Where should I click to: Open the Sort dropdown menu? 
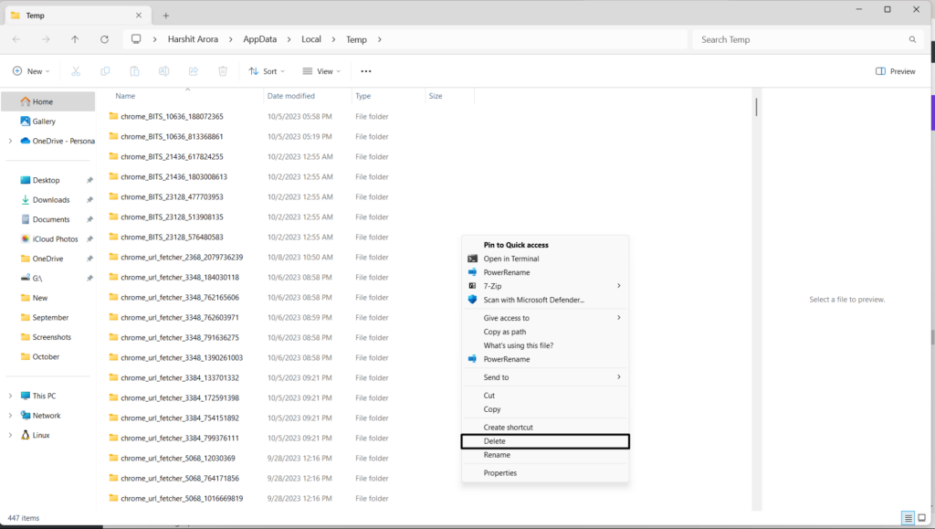point(267,71)
